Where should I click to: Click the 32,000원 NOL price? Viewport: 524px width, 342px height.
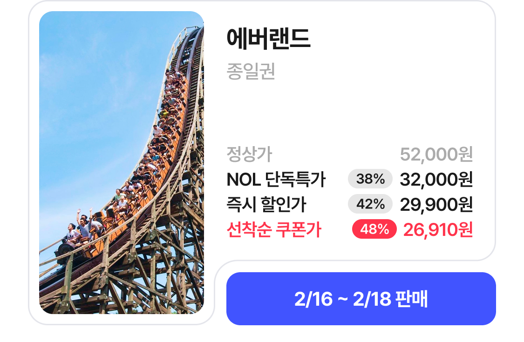[x=436, y=179]
